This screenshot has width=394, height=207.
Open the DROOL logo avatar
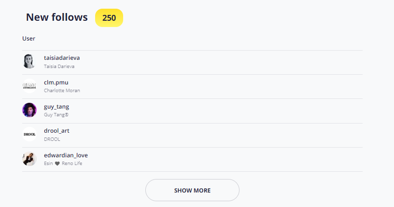click(29, 134)
